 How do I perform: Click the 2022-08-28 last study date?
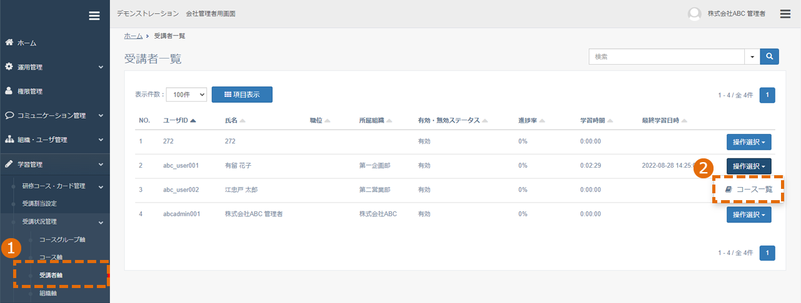669,166
